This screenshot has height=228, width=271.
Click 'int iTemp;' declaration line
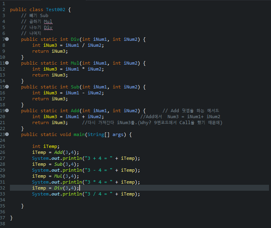46,146
